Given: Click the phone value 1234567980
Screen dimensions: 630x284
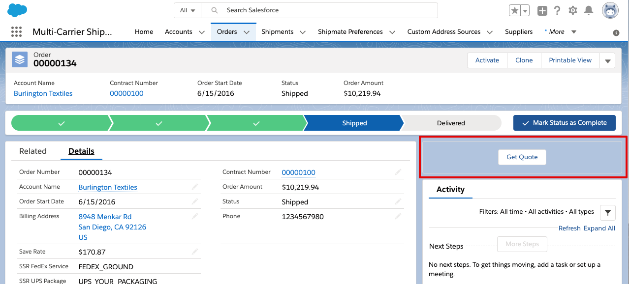Looking at the screenshot, I should [x=303, y=217].
